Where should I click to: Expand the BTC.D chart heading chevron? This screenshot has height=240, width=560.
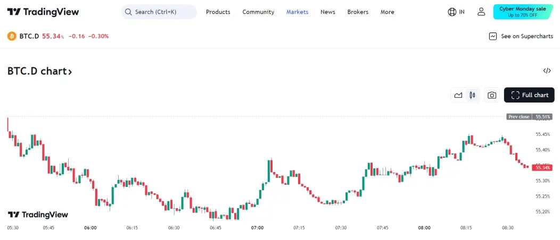click(x=70, y=72)
